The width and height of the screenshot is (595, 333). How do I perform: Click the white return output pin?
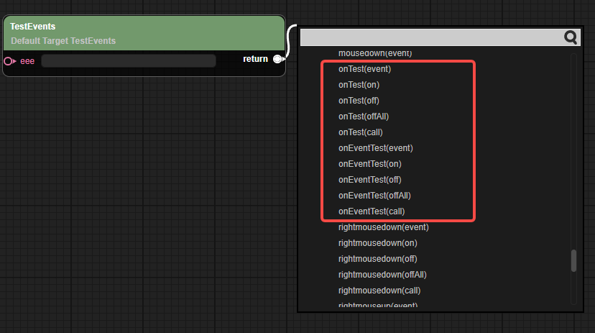[x=277, y=59]
